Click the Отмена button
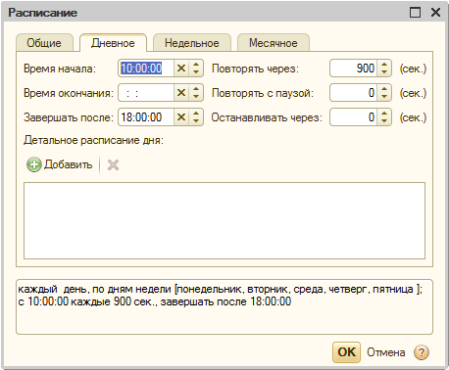 [385, 352]
